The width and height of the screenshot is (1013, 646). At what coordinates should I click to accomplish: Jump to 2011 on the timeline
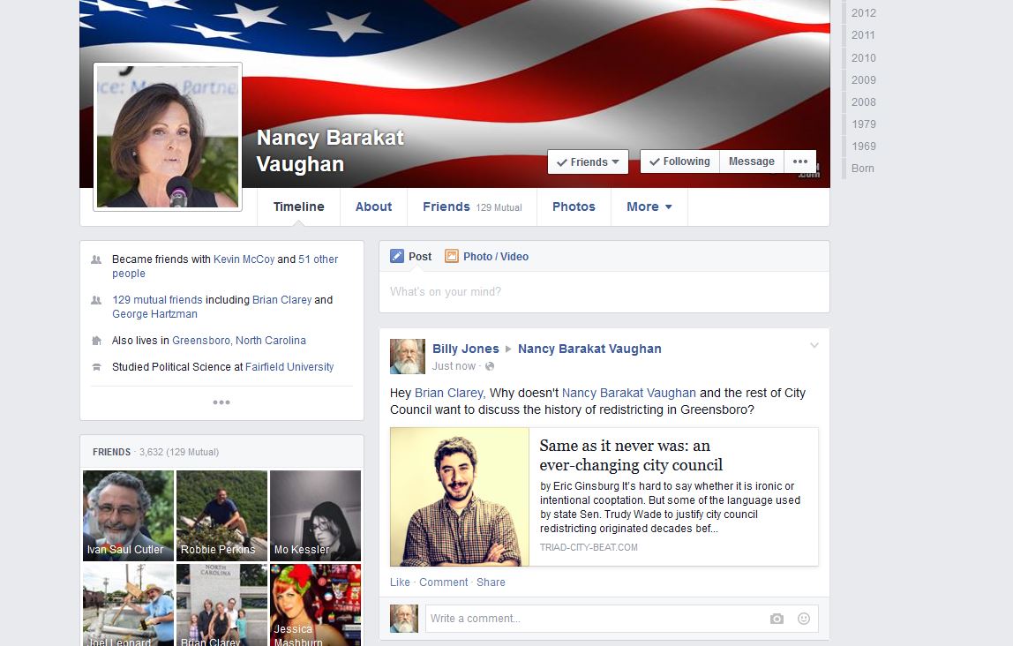coord(862,35)
